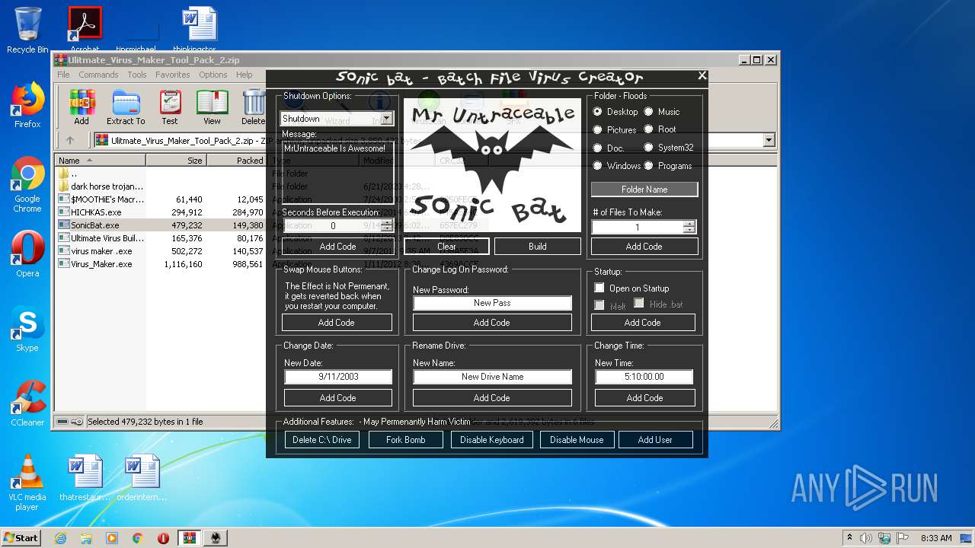Sort by Size column header
975x548 pixels.
click(176, 161)
